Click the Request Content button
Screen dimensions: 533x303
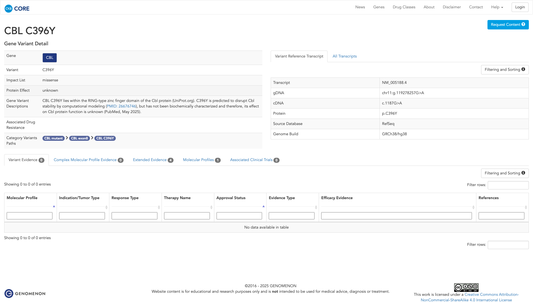(x=508, y=25)
